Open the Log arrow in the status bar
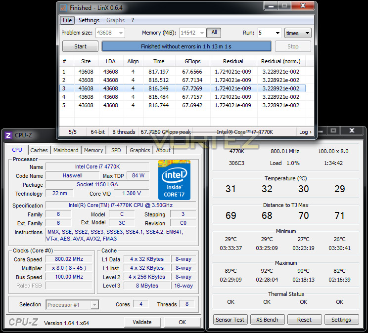This screenshot has height=333, width=368. tap(305, 132)
